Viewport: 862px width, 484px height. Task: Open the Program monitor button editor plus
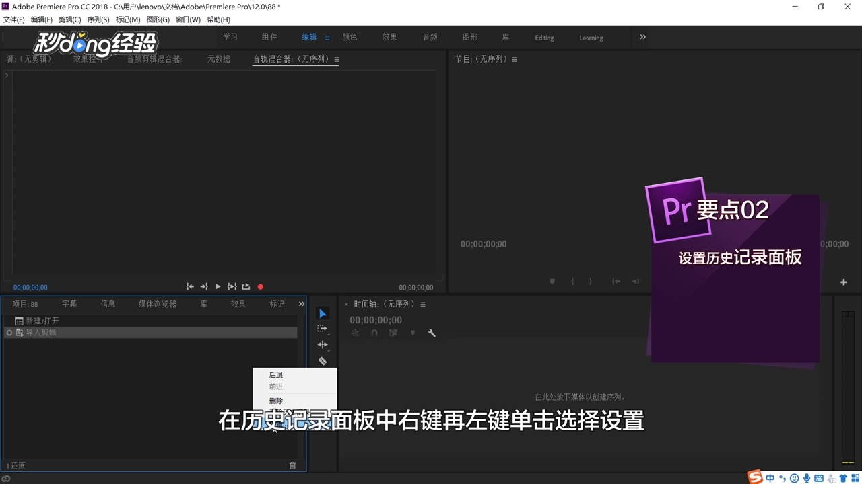(x=843, y=282)
